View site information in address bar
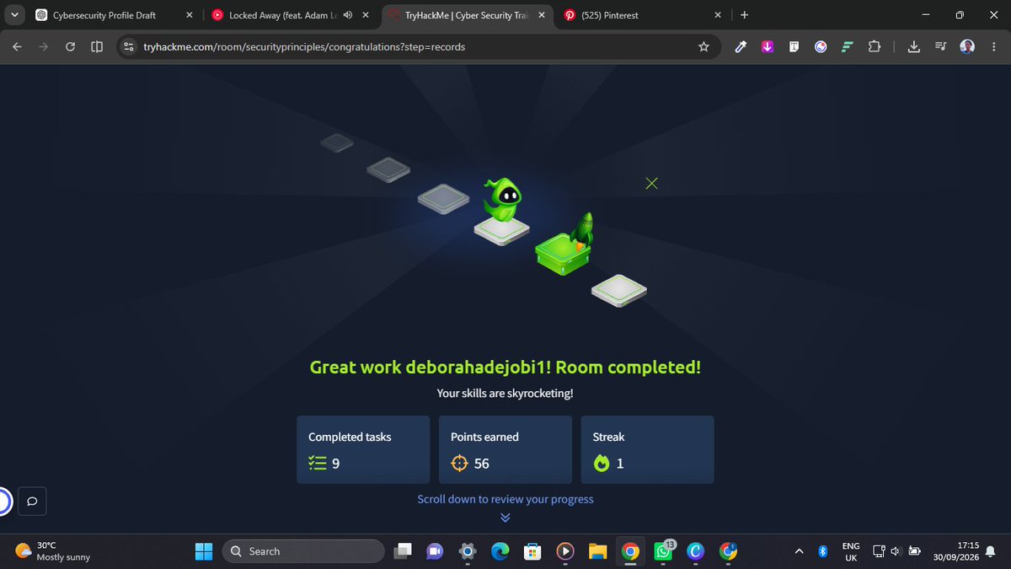Viewport: 1011px width, 569px height. coord(128,47)
